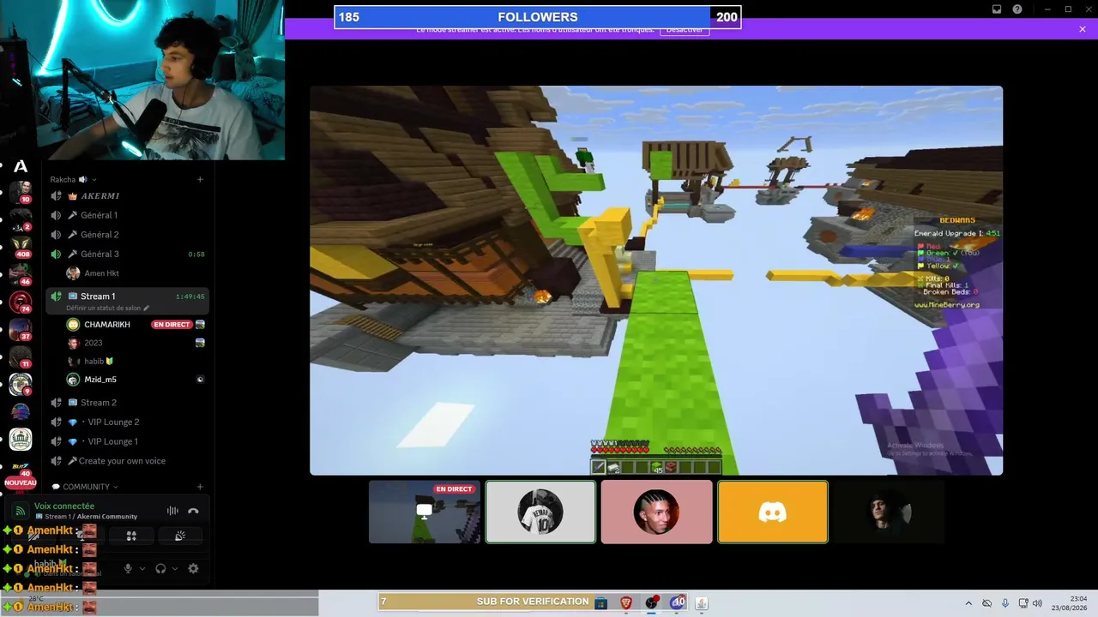Open Brave browser from the taskbar
The width and height of the screenshot is (1098, 617).
pos(625,603)
